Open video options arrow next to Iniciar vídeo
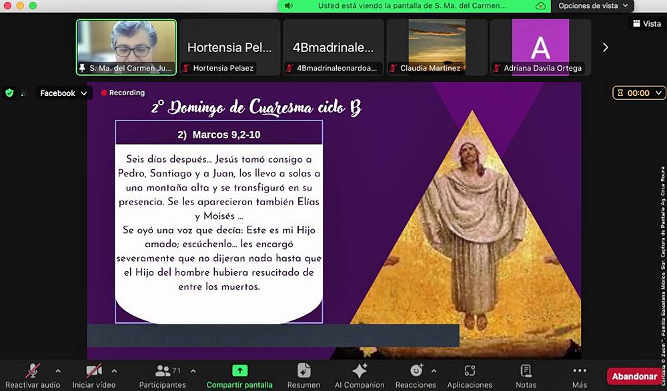This screenshot has width=667, height=391. pos(114,371)
